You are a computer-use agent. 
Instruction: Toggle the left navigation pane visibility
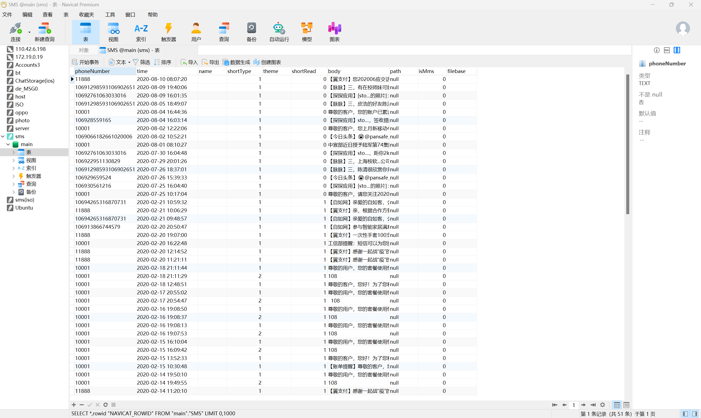coord(685,414)
